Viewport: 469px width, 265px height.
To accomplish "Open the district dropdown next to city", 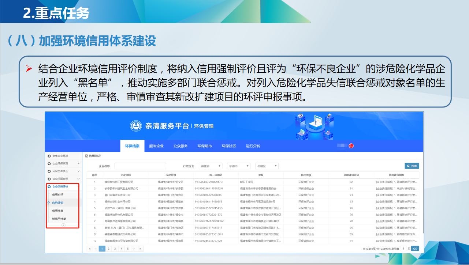I will click(x=267, y=166).
